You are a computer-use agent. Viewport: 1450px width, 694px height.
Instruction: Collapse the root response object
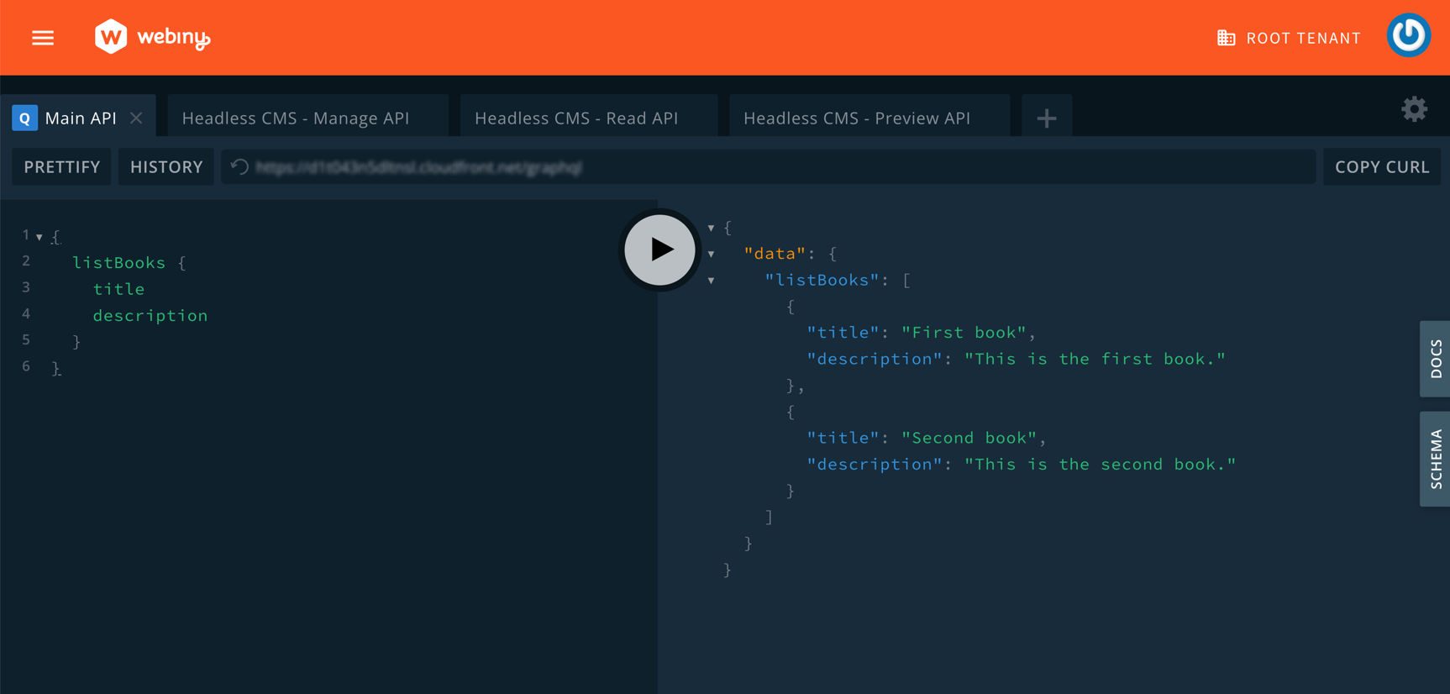[712, 228]
